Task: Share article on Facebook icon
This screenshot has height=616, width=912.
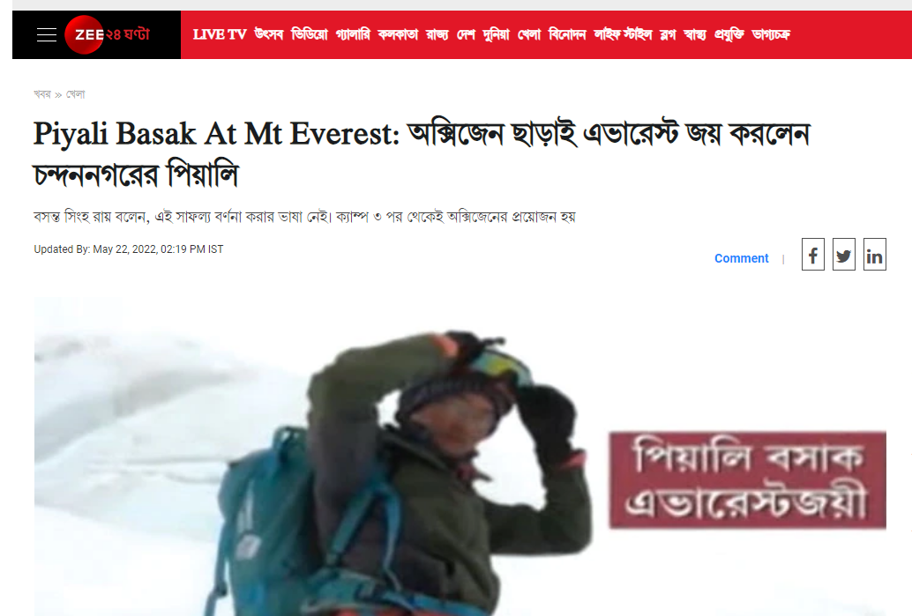Action: (812, 255)
